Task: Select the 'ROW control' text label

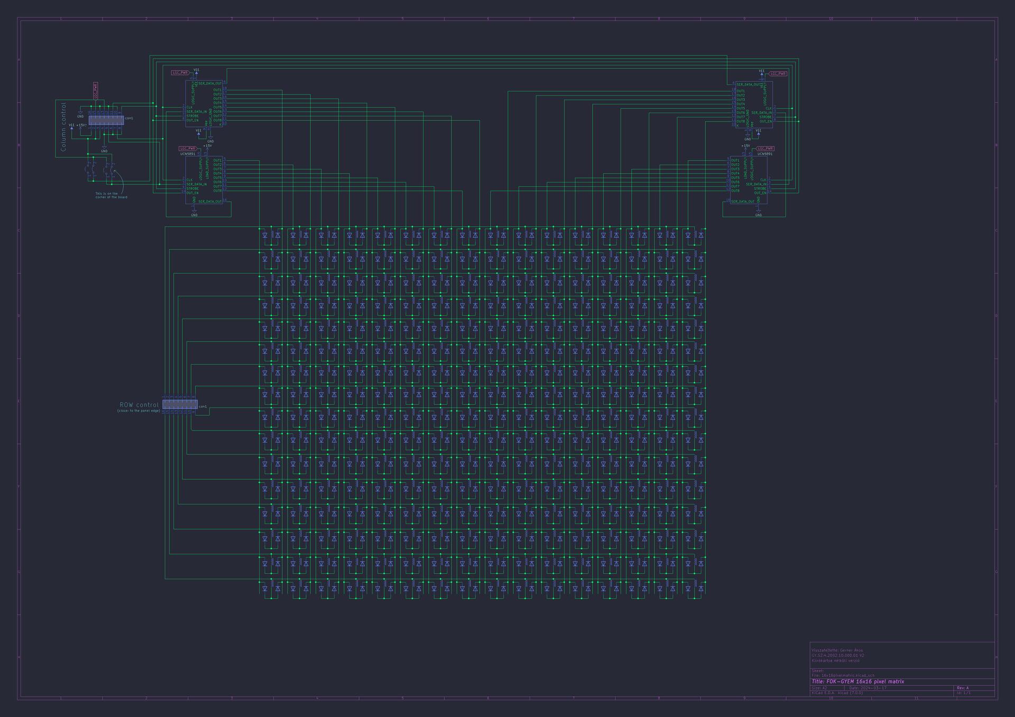Action: (x=139, y=405)
